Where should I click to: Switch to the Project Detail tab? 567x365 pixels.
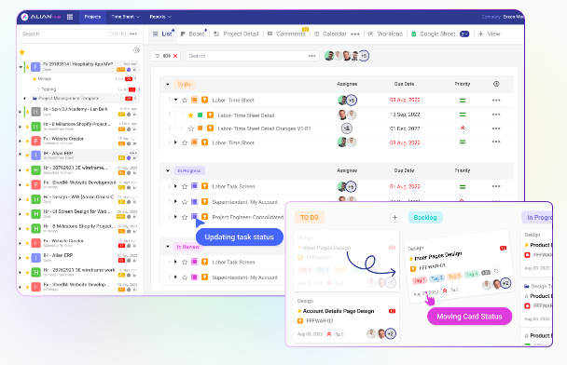236,34
